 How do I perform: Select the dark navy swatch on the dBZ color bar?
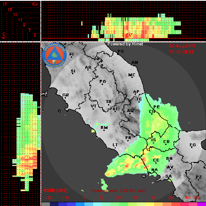[54, 204]
